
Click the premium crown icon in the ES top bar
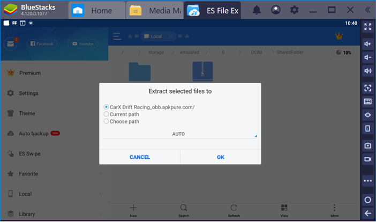(x=339, y=36)
